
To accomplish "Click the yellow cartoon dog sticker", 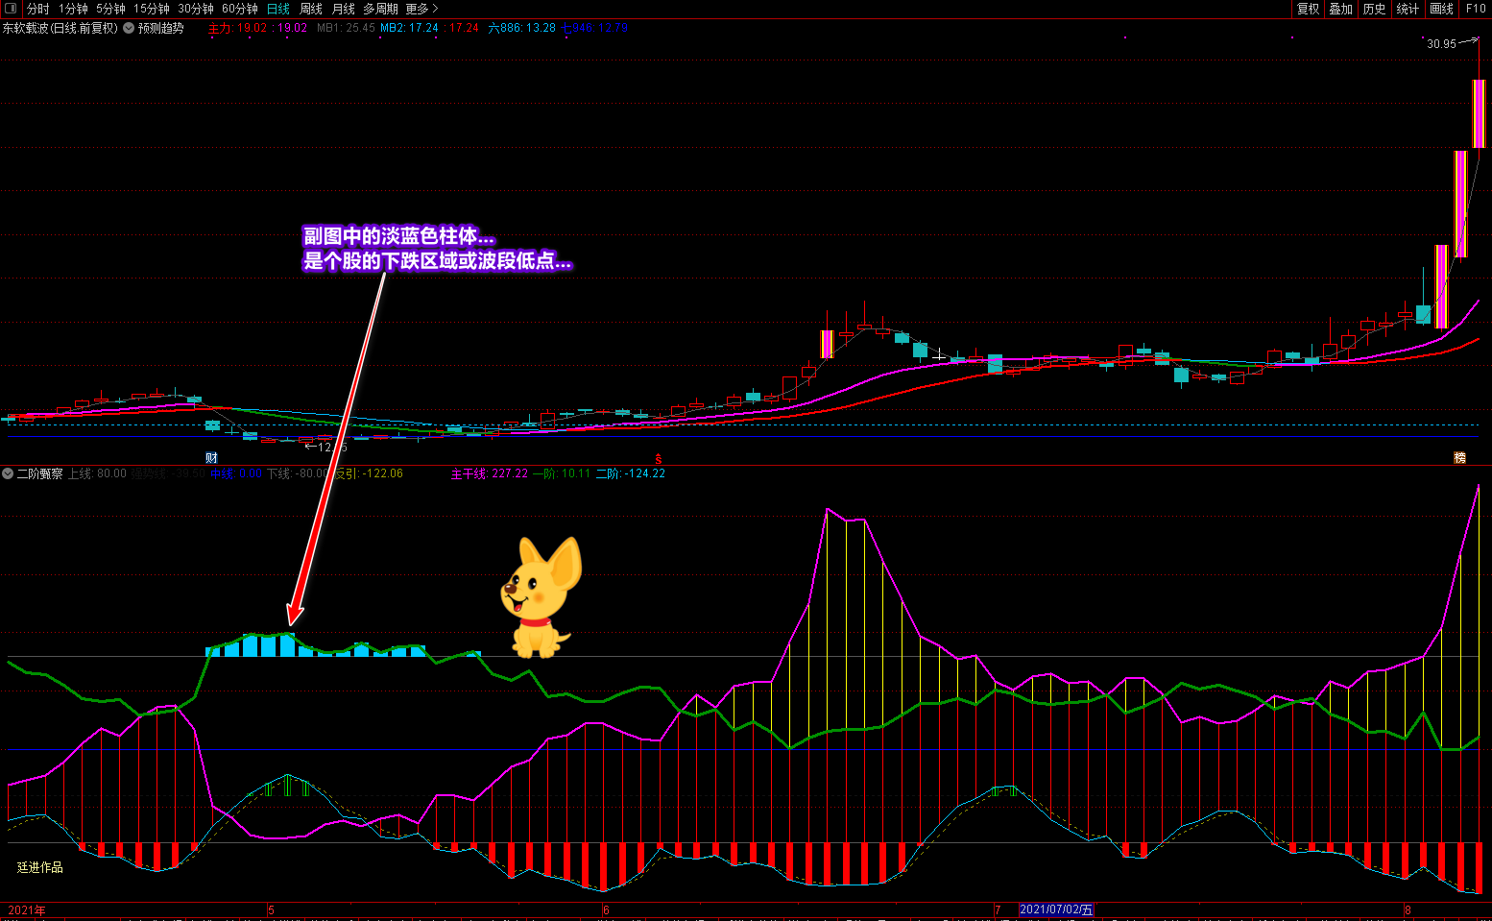I will [541, 597].
